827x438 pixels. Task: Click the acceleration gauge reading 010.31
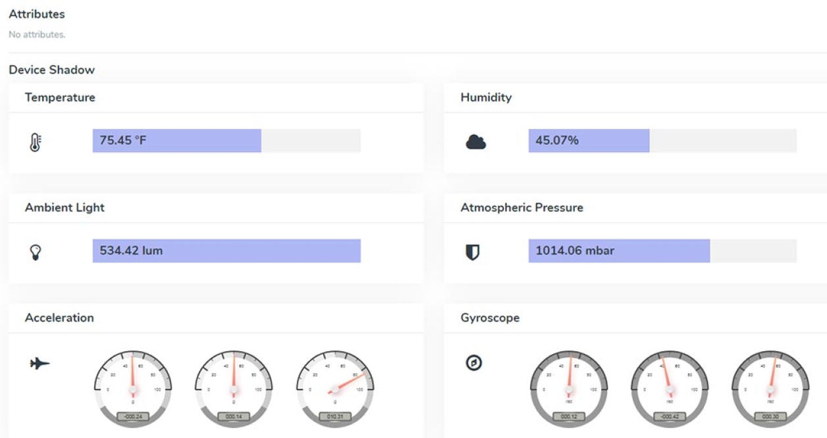pos(336,416)
